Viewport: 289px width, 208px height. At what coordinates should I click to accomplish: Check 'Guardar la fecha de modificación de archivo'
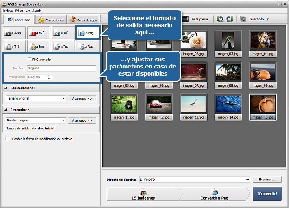[x=7, y=139]
